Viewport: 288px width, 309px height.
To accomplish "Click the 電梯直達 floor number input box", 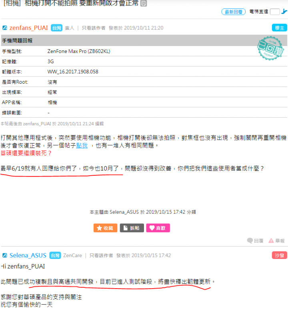I will point(275,12).
